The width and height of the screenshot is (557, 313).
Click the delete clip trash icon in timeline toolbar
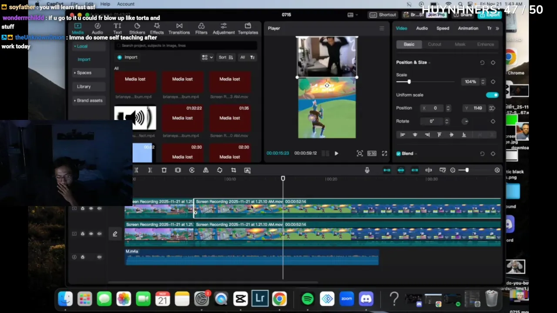[164, 170]
